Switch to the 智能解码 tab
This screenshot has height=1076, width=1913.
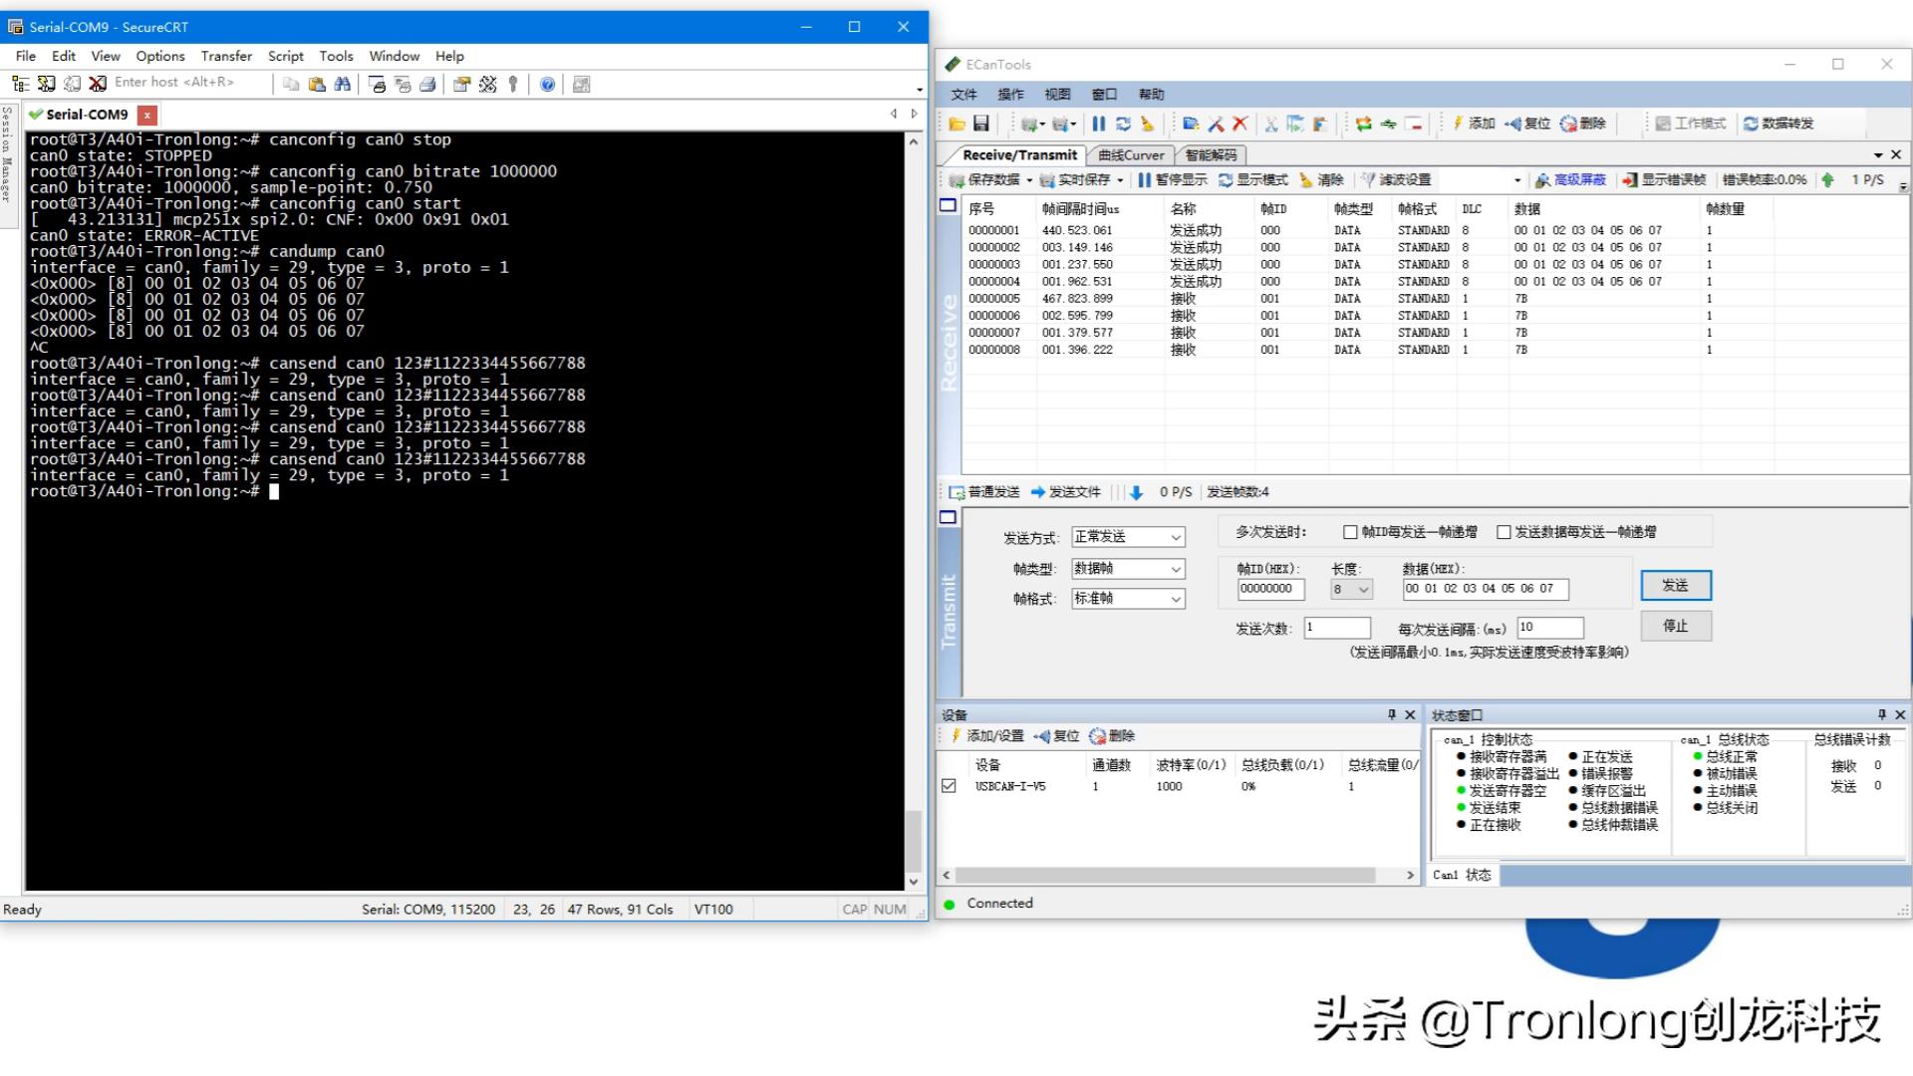coord(1211,155)
